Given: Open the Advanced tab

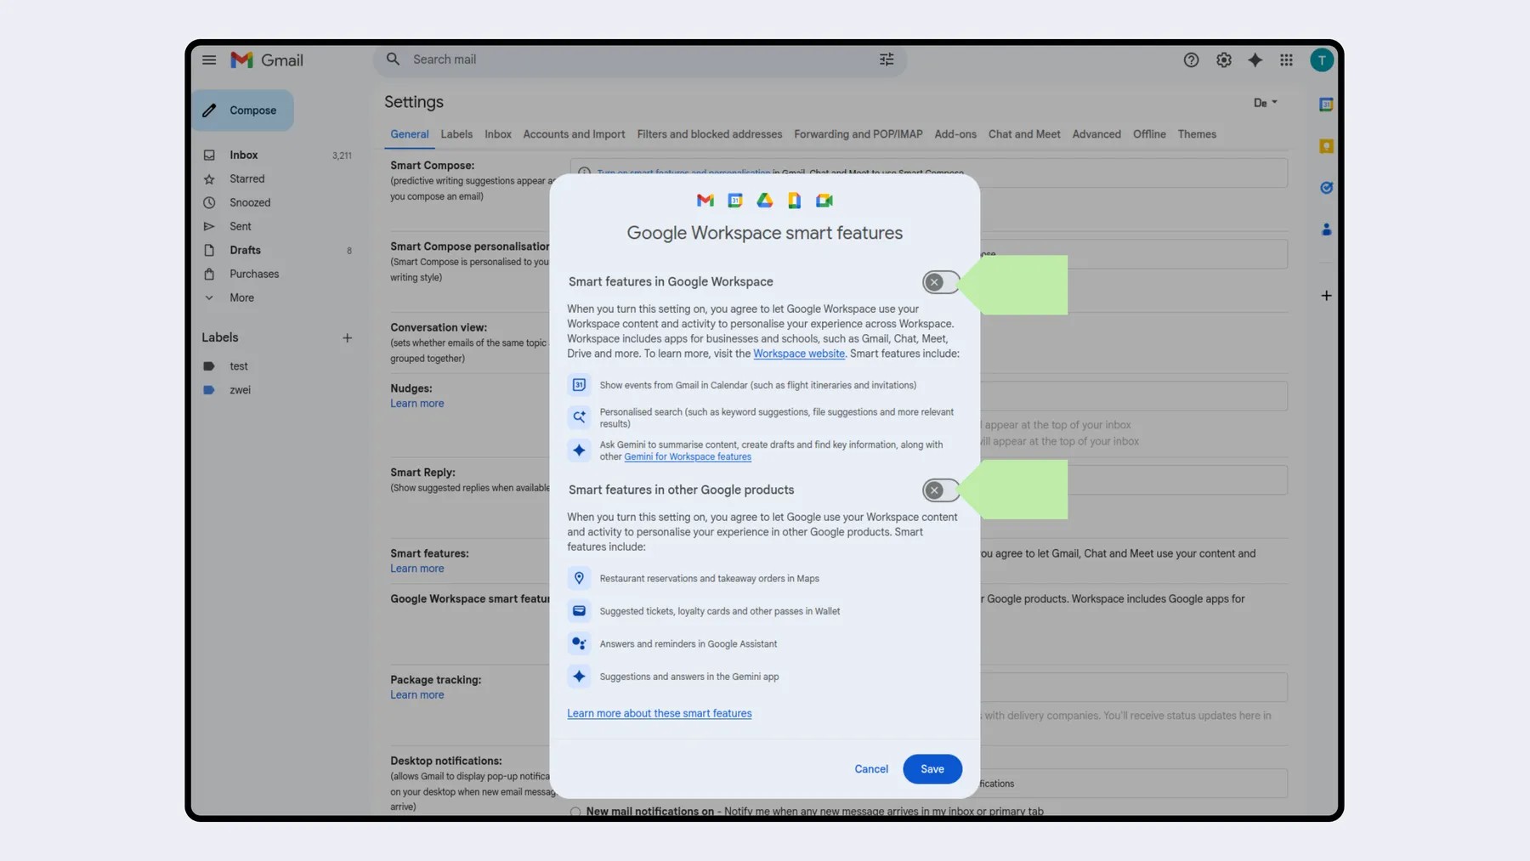Looking at the screenshot, I should point(1096,134).
